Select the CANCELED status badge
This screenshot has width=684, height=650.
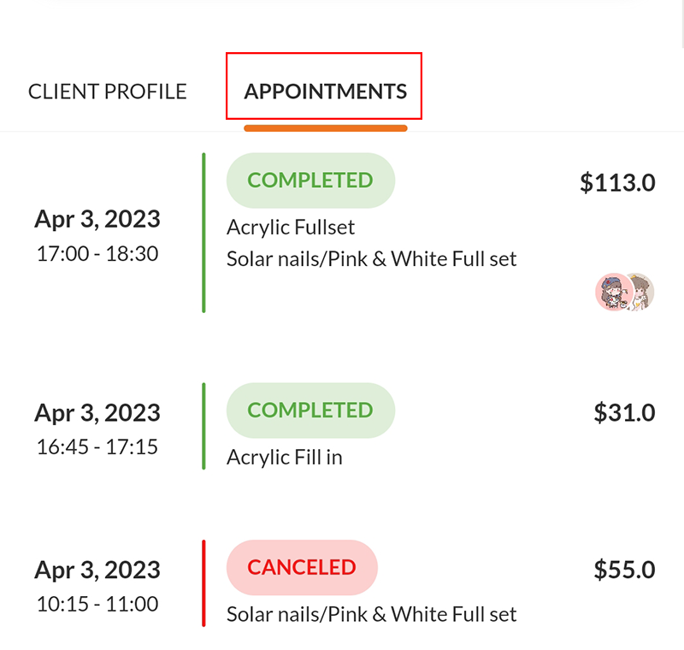coord(302,567)
